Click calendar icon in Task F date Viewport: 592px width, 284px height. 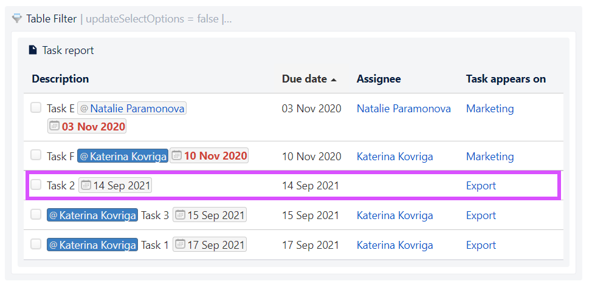click(x=177, y=155)
